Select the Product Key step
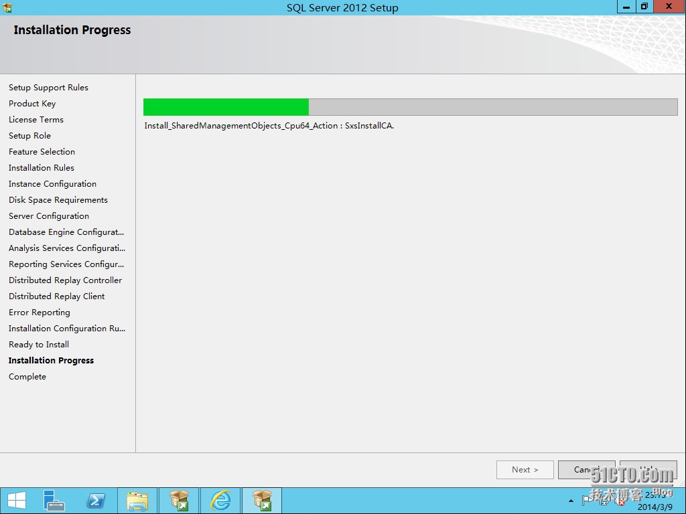Viewport: 686px width, 514px height. [32, 104]
